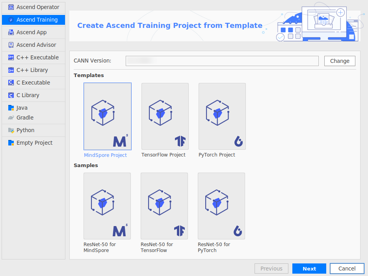Click Change button for CANN Version

[x=340, y=61]
